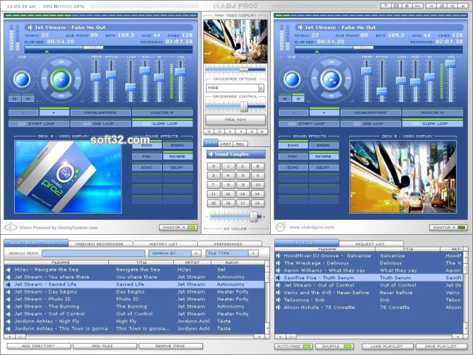Open the Preferences tab
This screenshot has width=473, height=355.
228,244
